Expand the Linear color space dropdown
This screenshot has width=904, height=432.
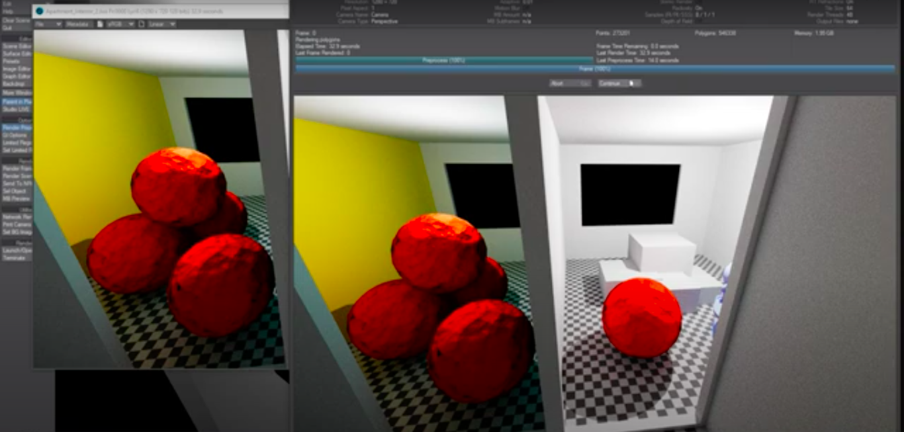(161, 24)
